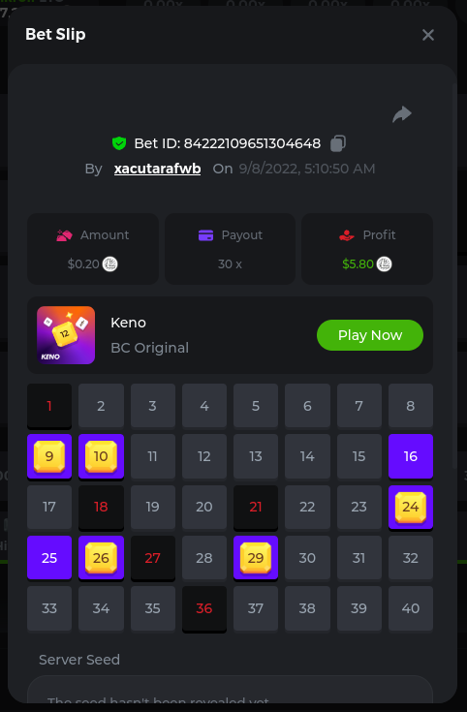
Task: Click the Amount money icon
Action: click(65, 235)
